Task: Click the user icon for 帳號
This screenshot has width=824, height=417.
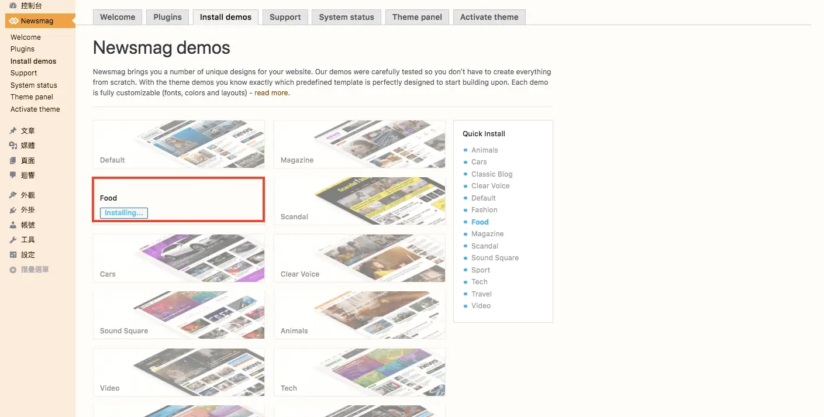Action: (x=13, y=225)
